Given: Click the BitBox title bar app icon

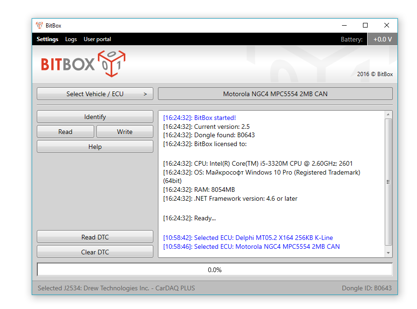Looking at the screenshot, I should coord(40,25).
